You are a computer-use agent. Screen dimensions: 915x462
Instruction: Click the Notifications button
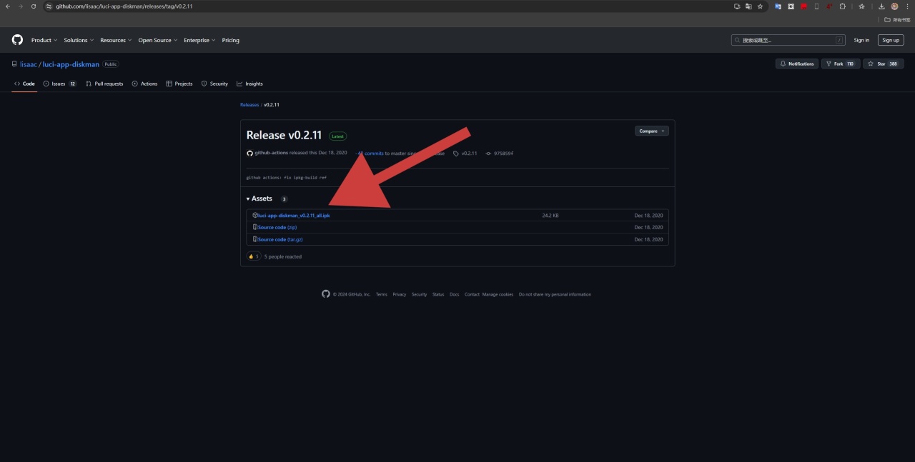coord(797,64)
